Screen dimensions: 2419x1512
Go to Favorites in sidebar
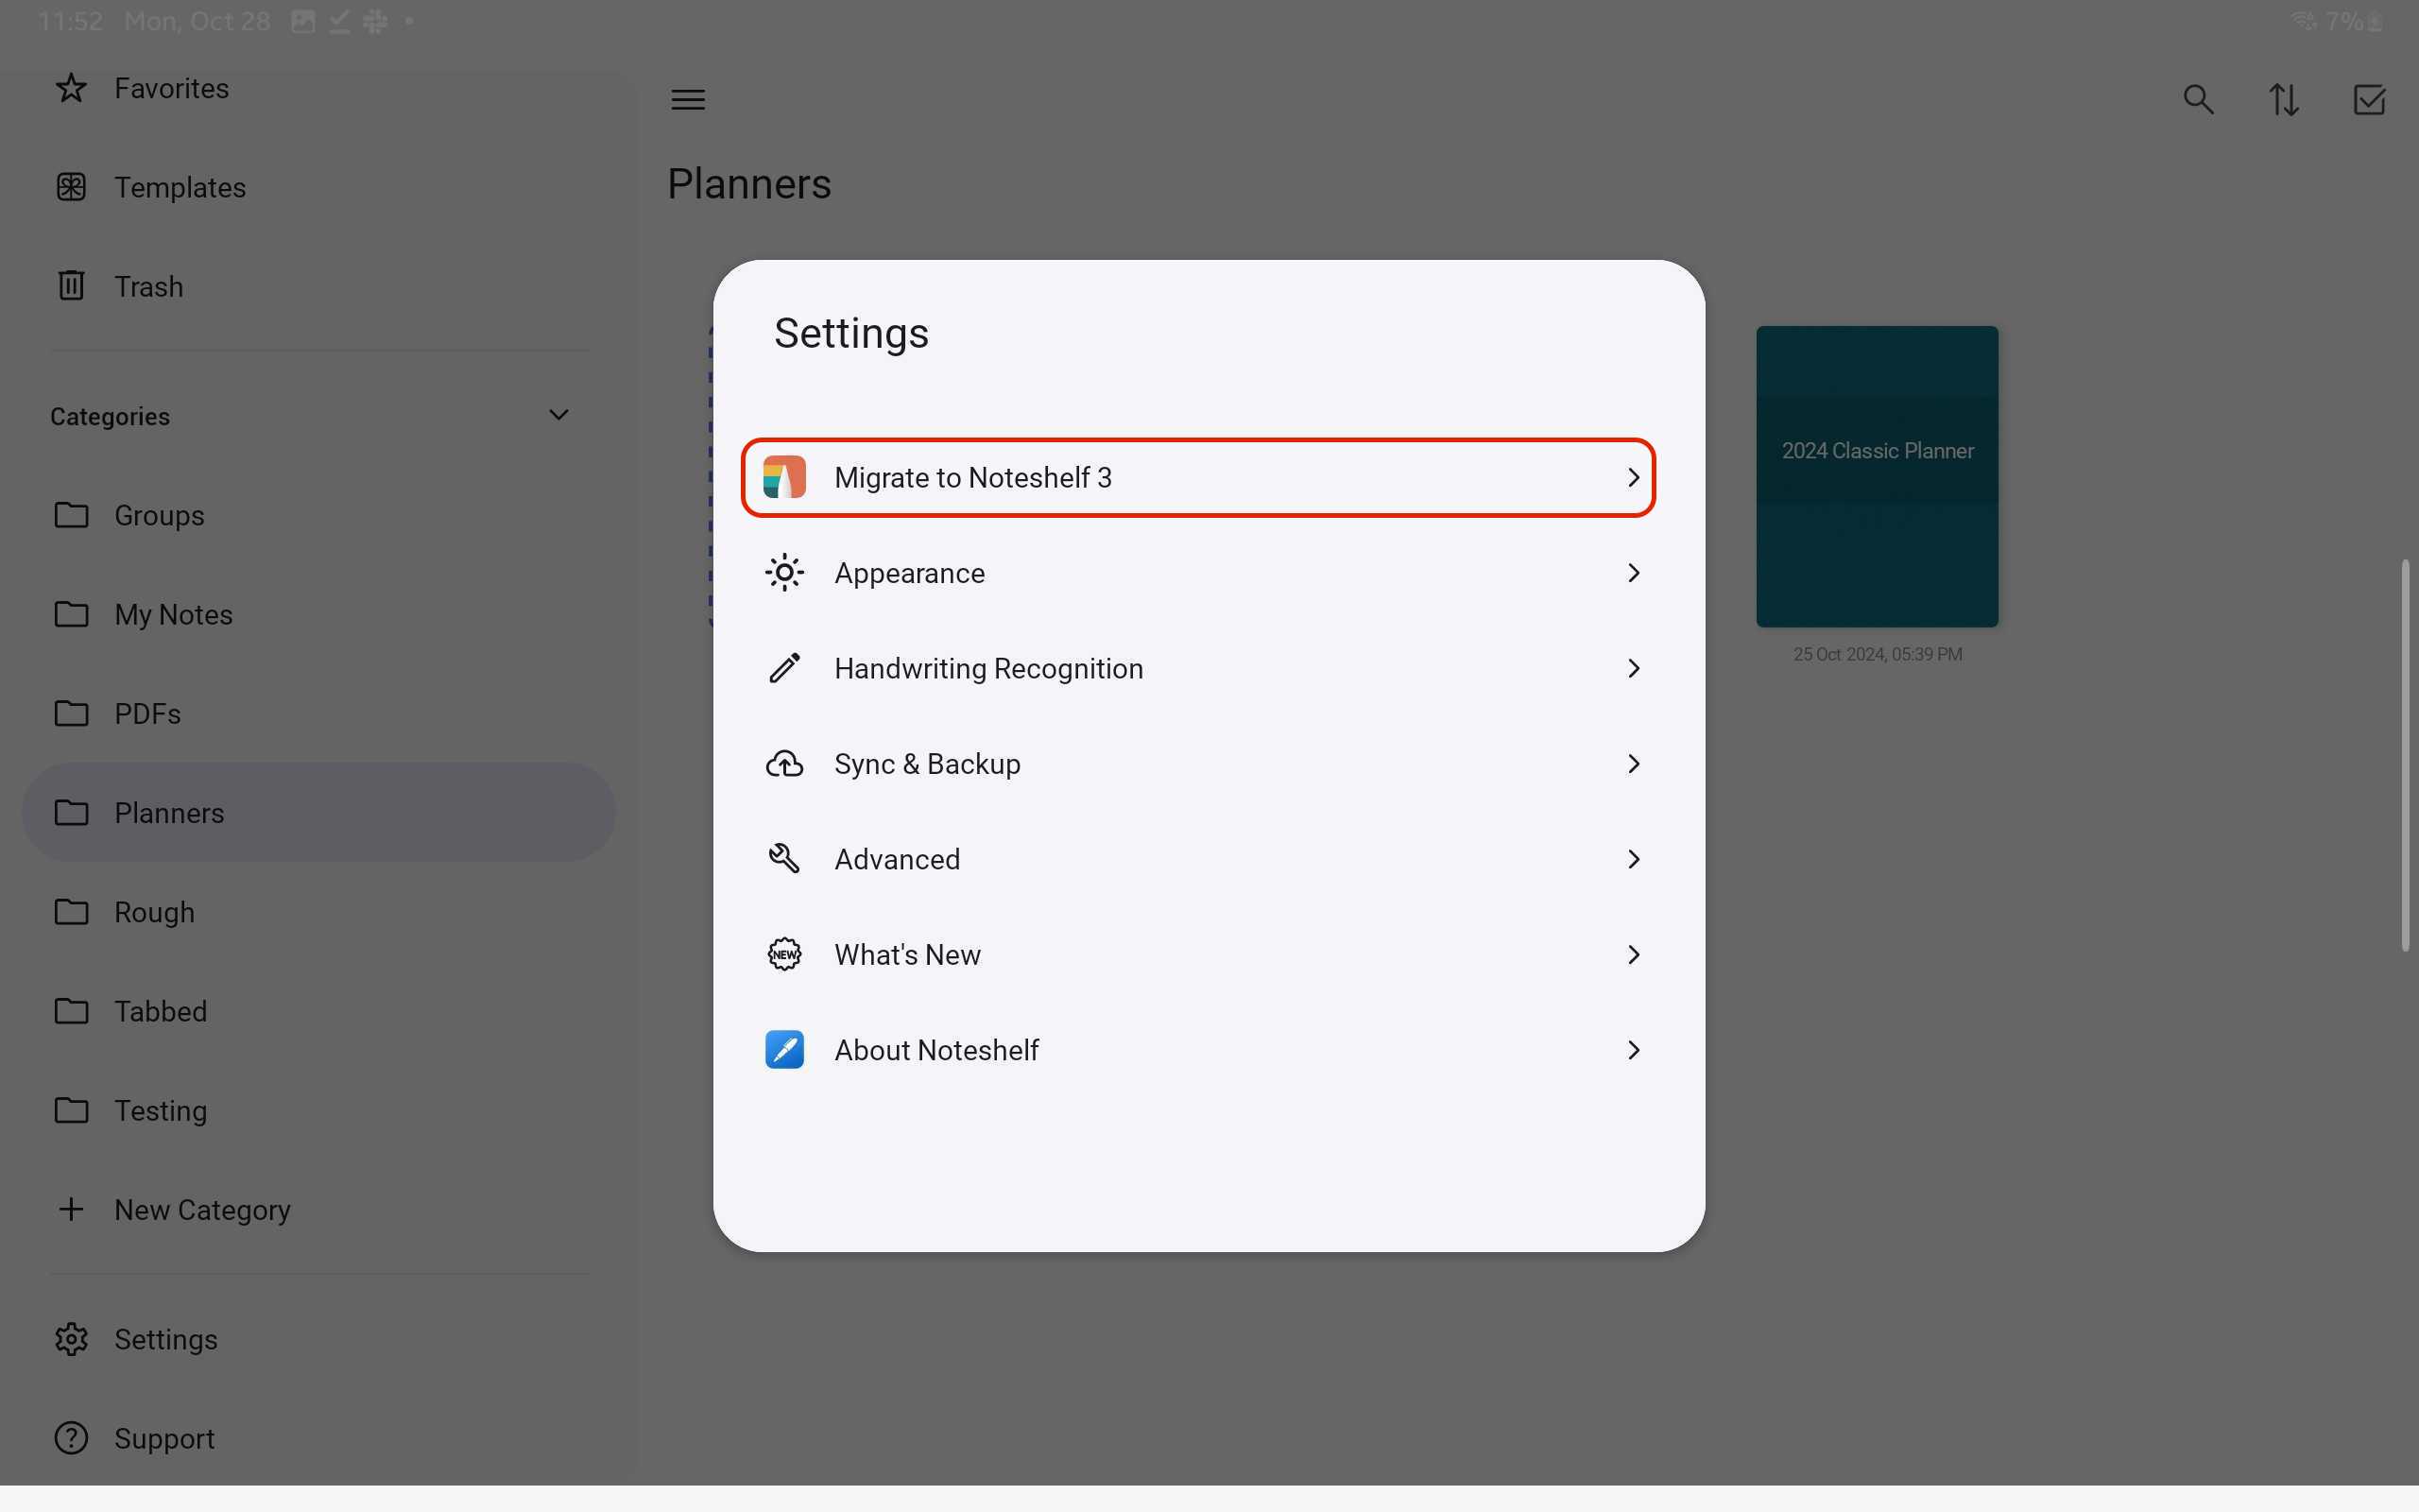[x=317, y=88]
